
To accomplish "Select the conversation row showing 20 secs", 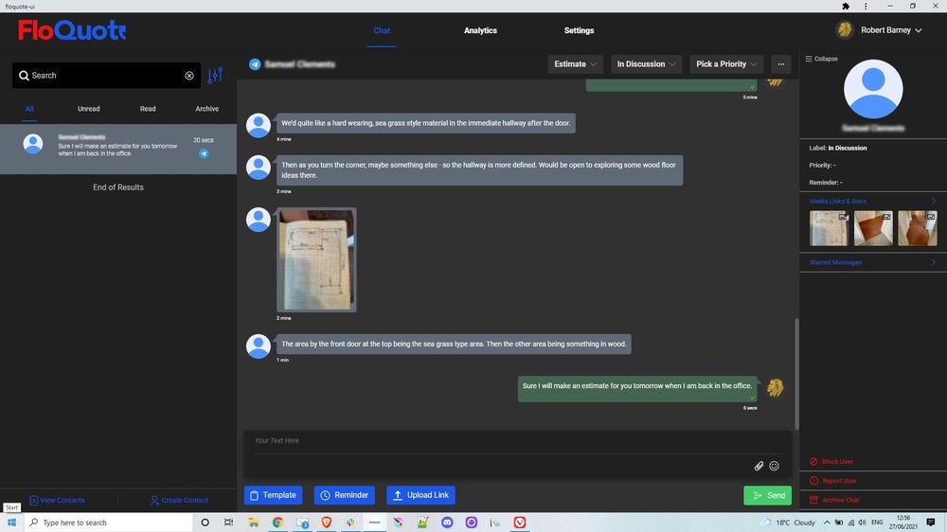I will coord(118,150).
